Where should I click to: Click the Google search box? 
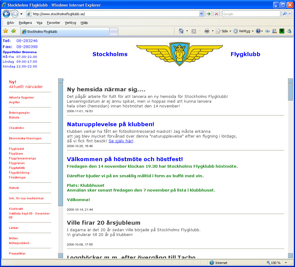[x=251, y=14]
